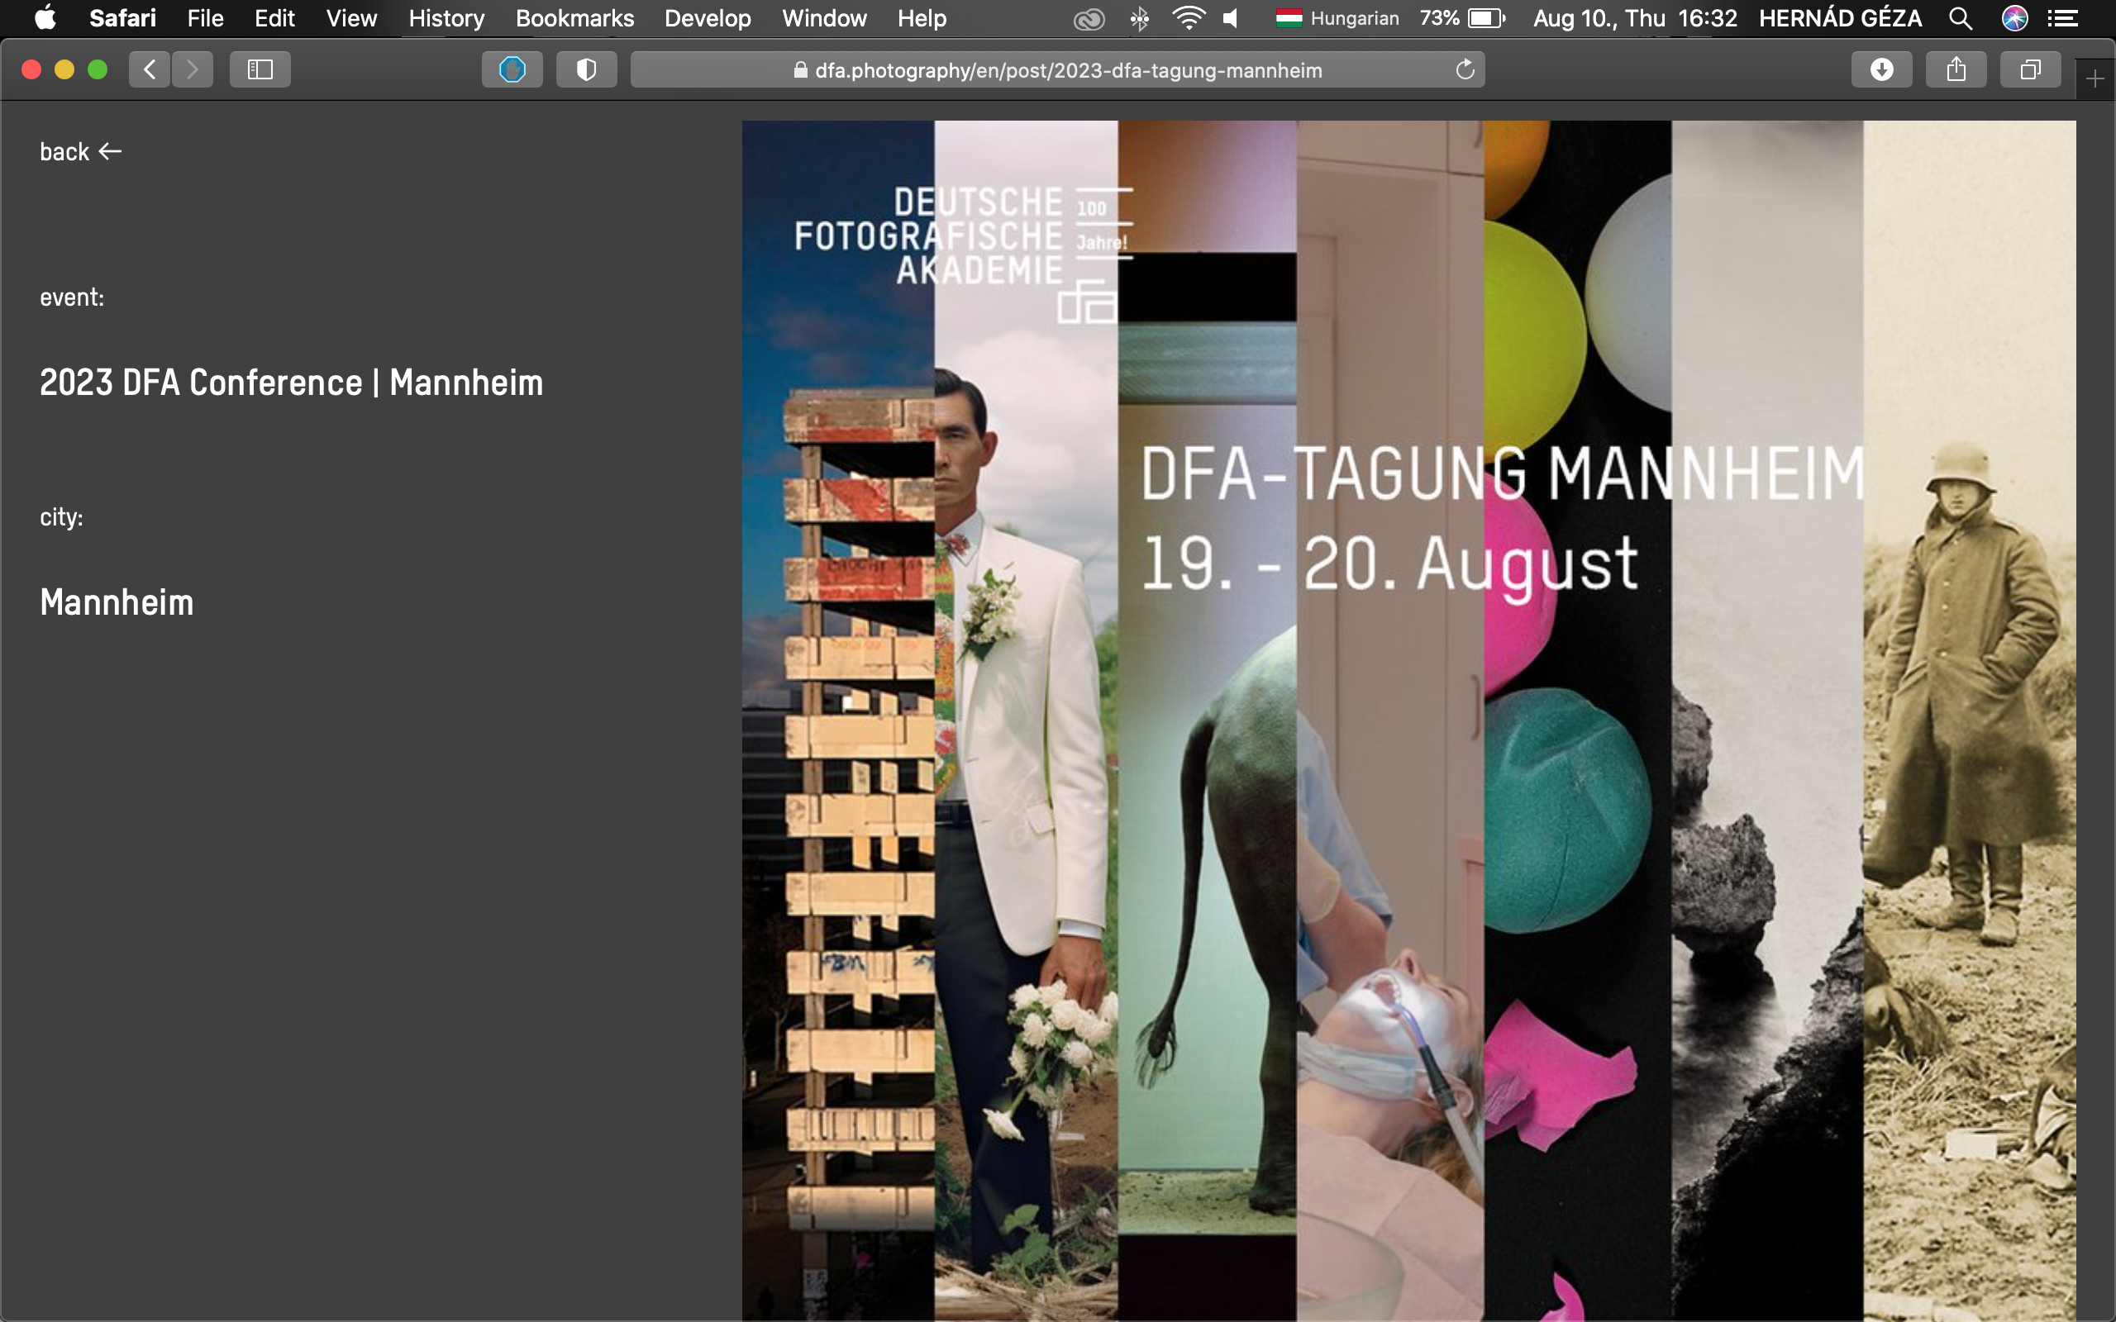Open the battery status showing 73%
The width and height of the screenshot is (2116, 1322).
(1462, 18)
